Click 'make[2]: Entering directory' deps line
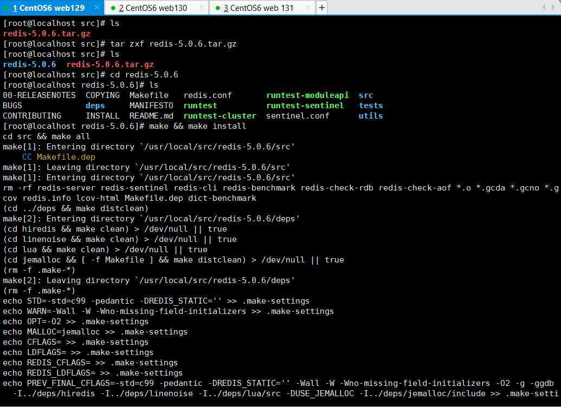561x407 pixels. [151, 219]
